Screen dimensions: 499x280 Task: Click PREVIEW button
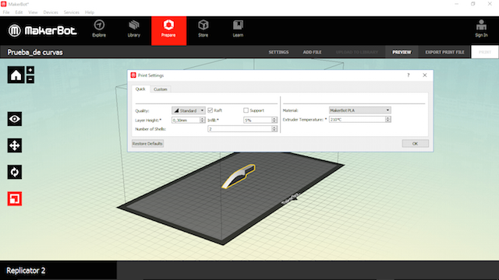[402, 52]
